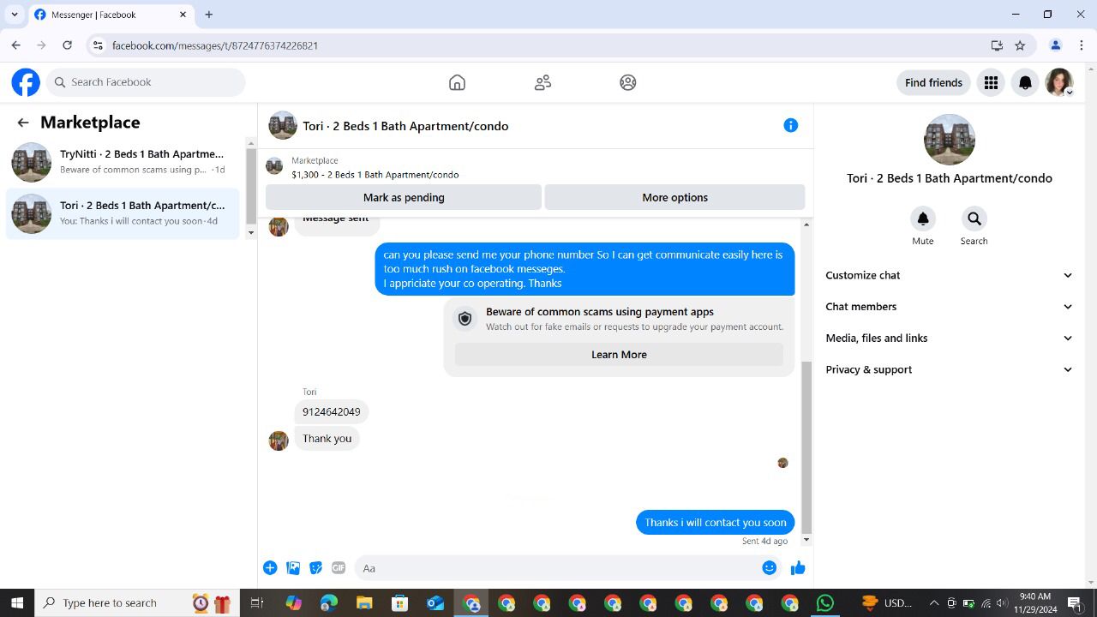Open the tab search dropdown in Chrome

tap(15, 15)
